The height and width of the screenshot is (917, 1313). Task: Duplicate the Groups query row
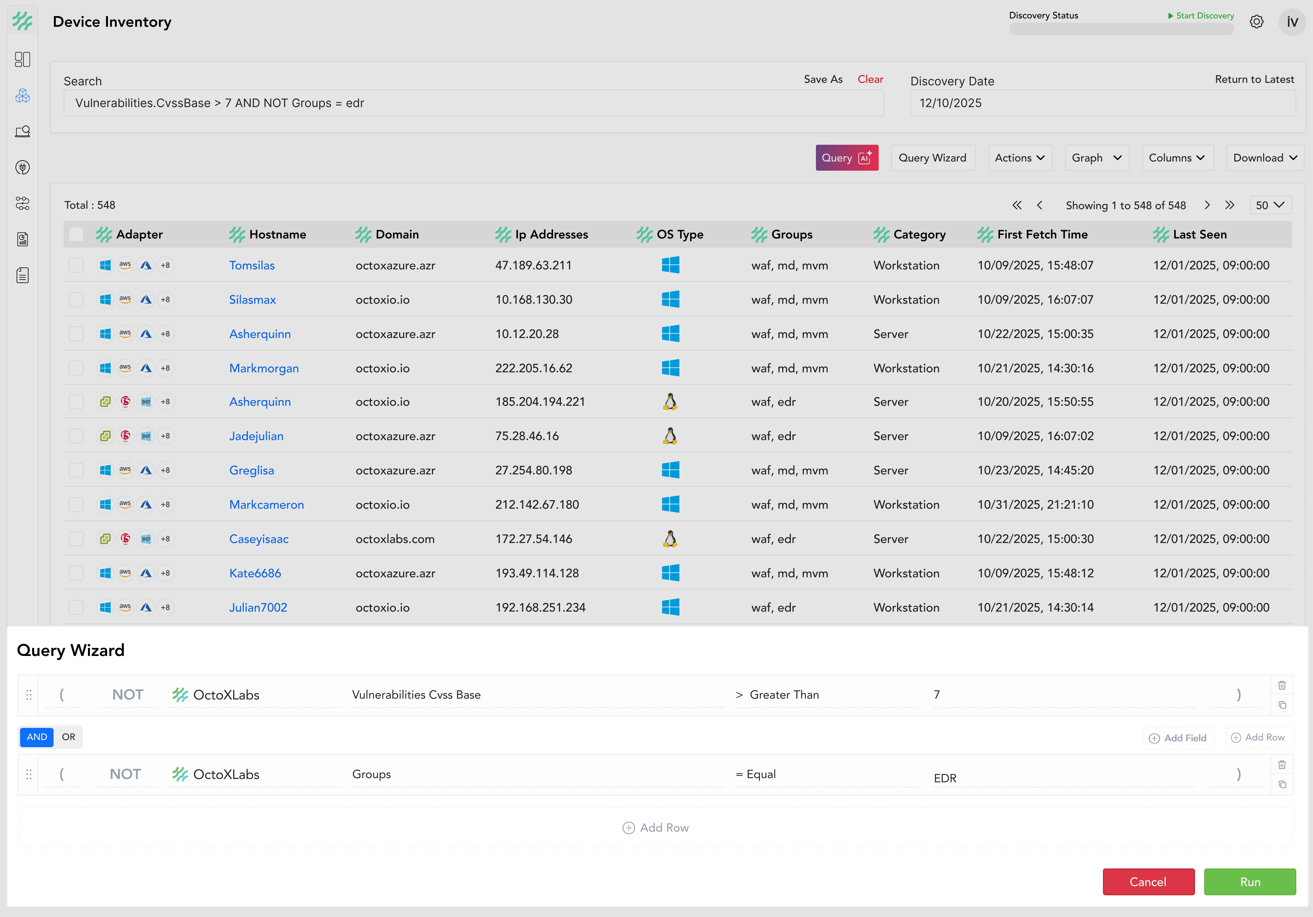1282,784
